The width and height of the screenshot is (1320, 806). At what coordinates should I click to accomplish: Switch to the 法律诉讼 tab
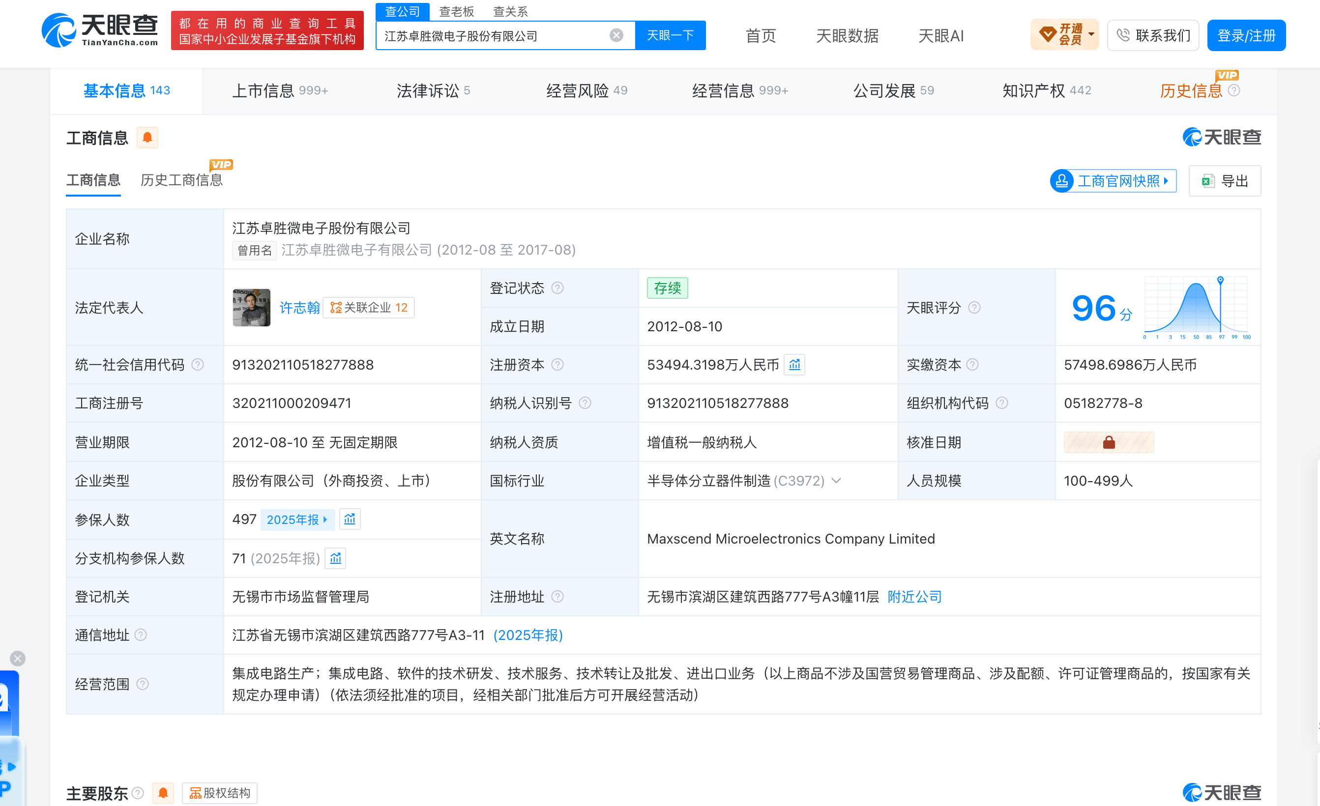(433, 90)
